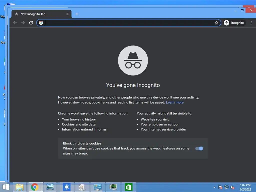Click 'Your employer or school' item
Screen dimensions: 256x192
click(x=159, y=124)
